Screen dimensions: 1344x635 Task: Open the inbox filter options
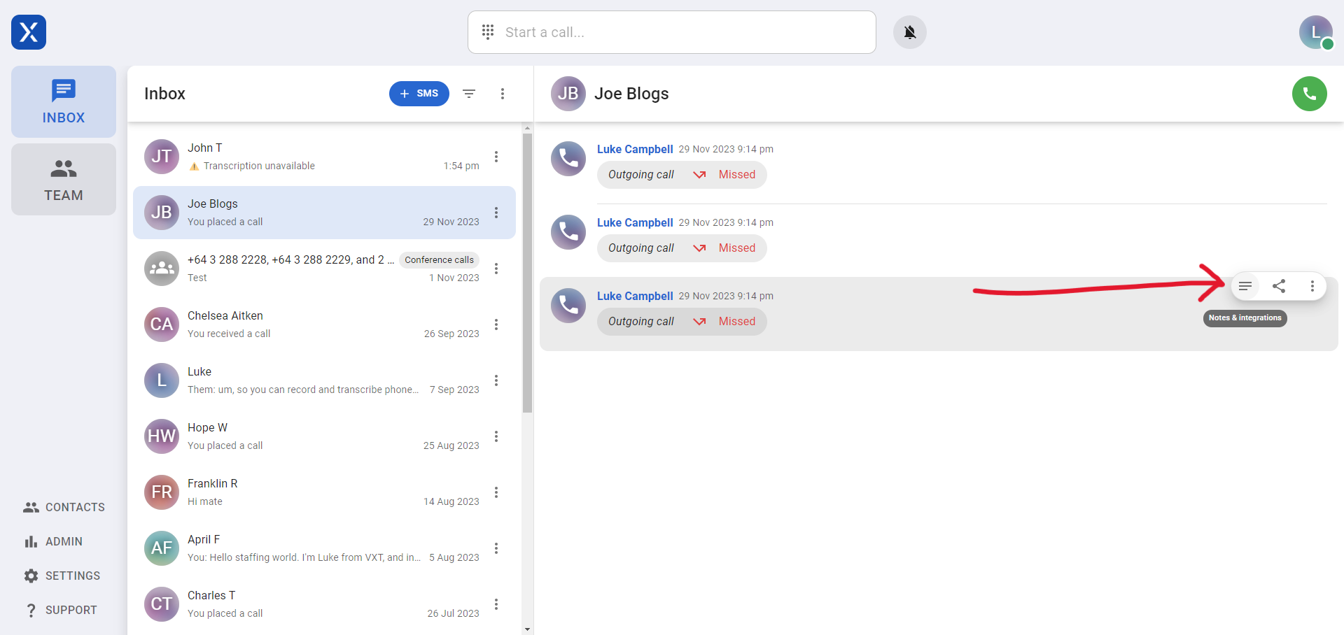tap(469, 94)
